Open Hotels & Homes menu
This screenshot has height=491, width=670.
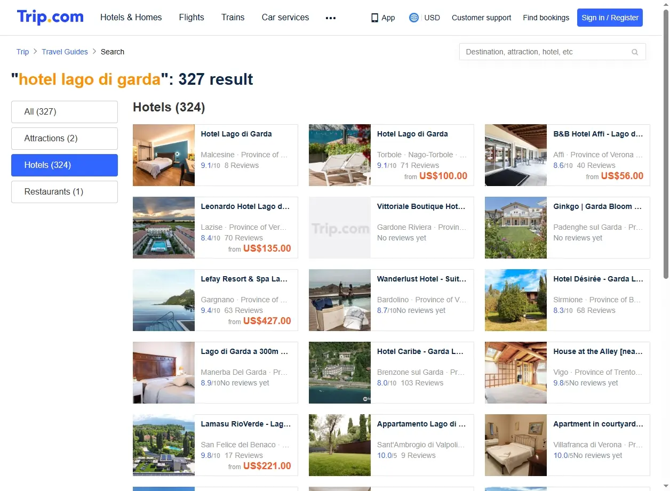tap(131, 17)
